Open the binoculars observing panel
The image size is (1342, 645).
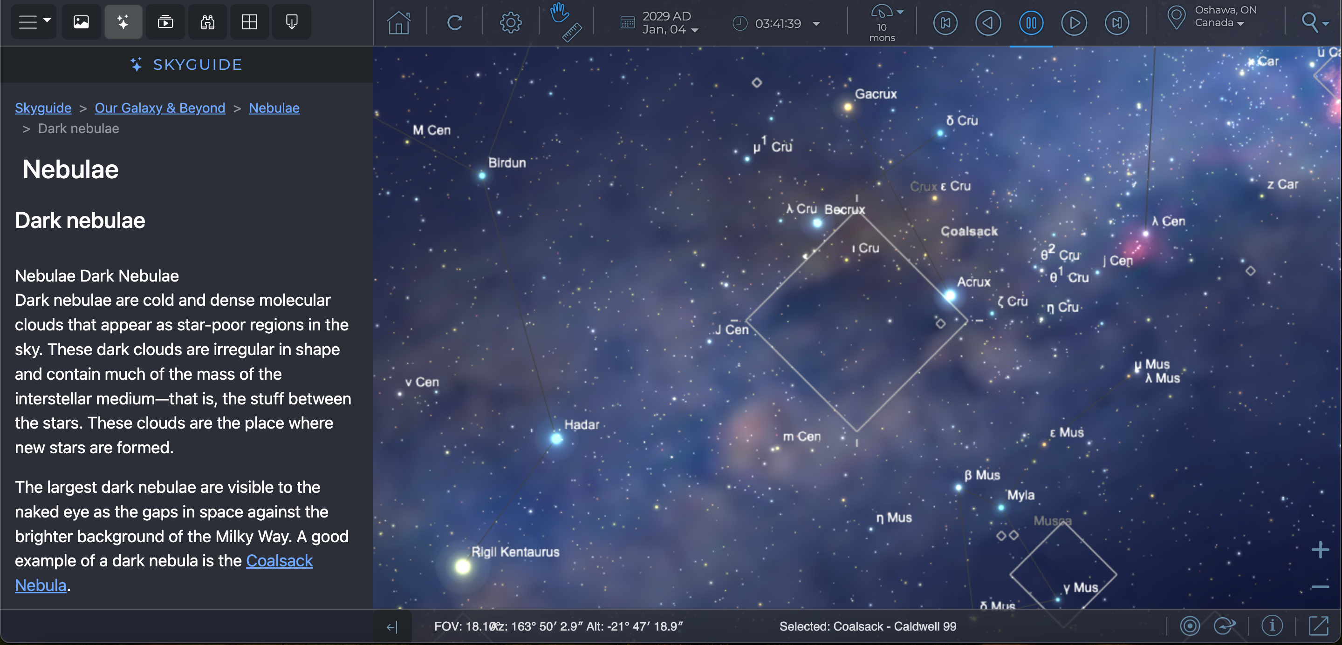tap(207, 22)
